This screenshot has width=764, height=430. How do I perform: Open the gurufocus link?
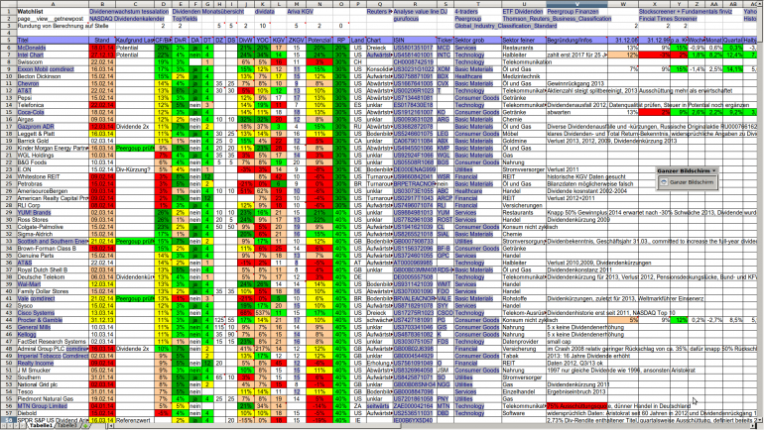click(x=406, y=19)
